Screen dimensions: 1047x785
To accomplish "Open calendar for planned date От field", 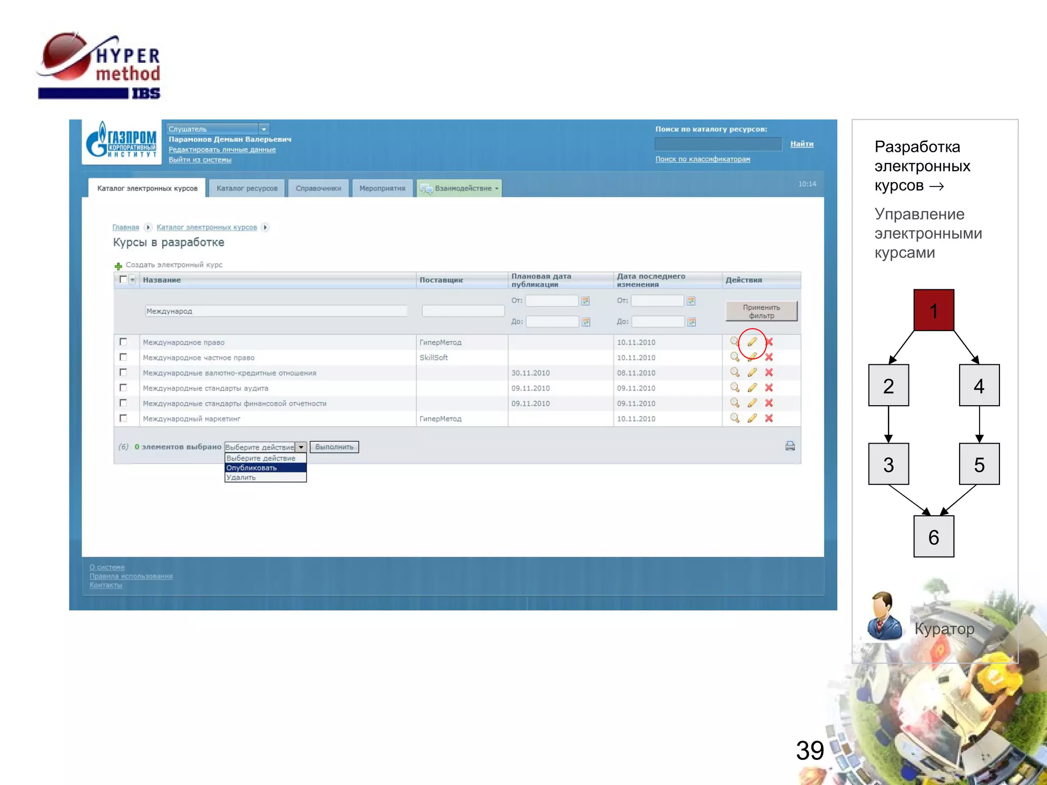I will (586, 301).
